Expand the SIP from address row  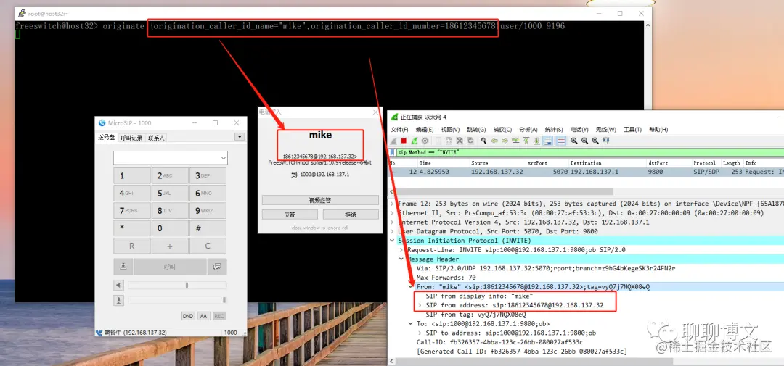[x=420, y=305]
